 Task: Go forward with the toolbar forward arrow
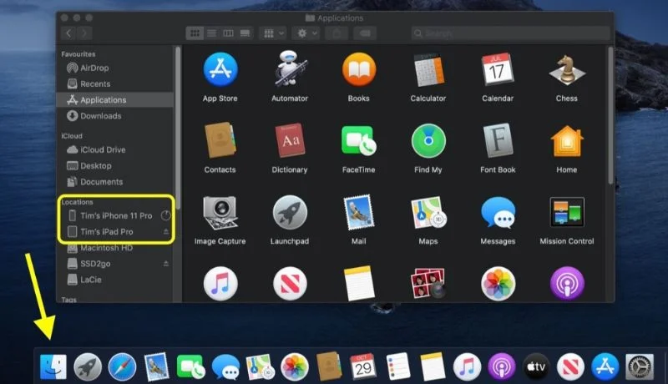coord(85,33)
